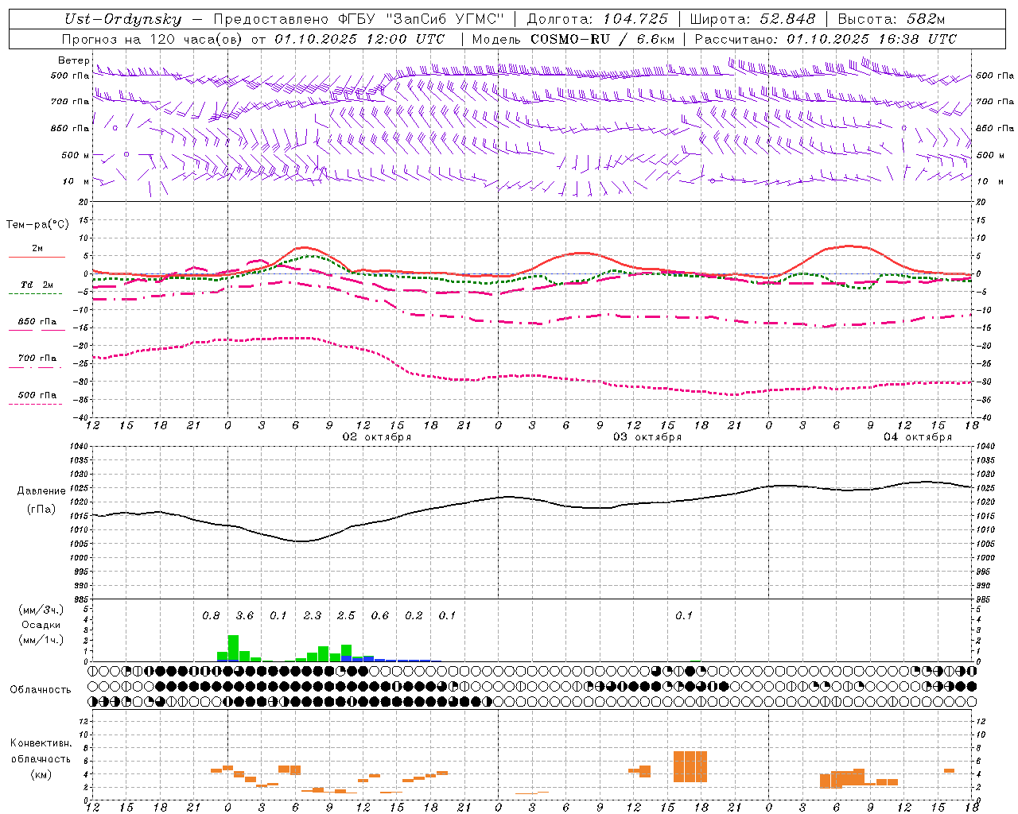This screenshot has height=814, width=1018.
Task: Click the '02 октября' date label
Action: click(x=377, y=437)
